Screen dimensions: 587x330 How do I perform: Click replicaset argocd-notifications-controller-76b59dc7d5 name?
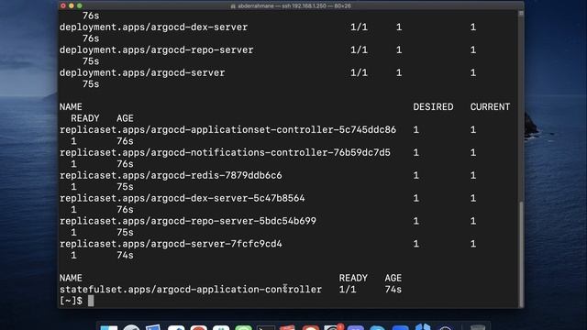[225, 153]
